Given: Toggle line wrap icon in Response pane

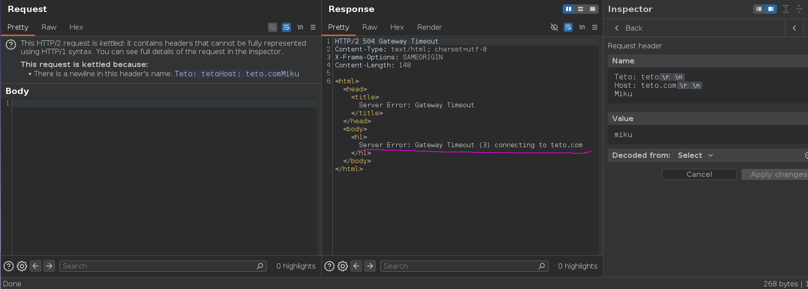Looking at the screenshot, I should (568, 27).
